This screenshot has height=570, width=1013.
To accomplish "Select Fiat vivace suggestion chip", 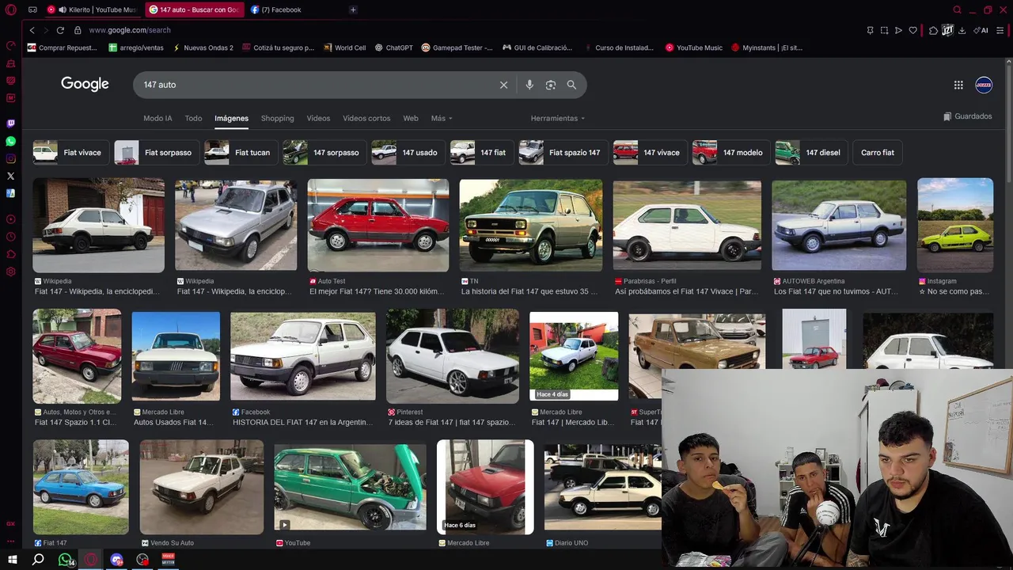I will (70, 152).
